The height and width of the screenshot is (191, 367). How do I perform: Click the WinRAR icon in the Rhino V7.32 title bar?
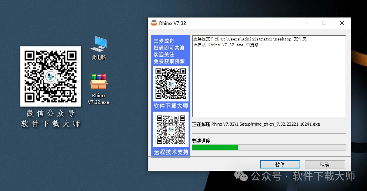(x=154, y=23)
